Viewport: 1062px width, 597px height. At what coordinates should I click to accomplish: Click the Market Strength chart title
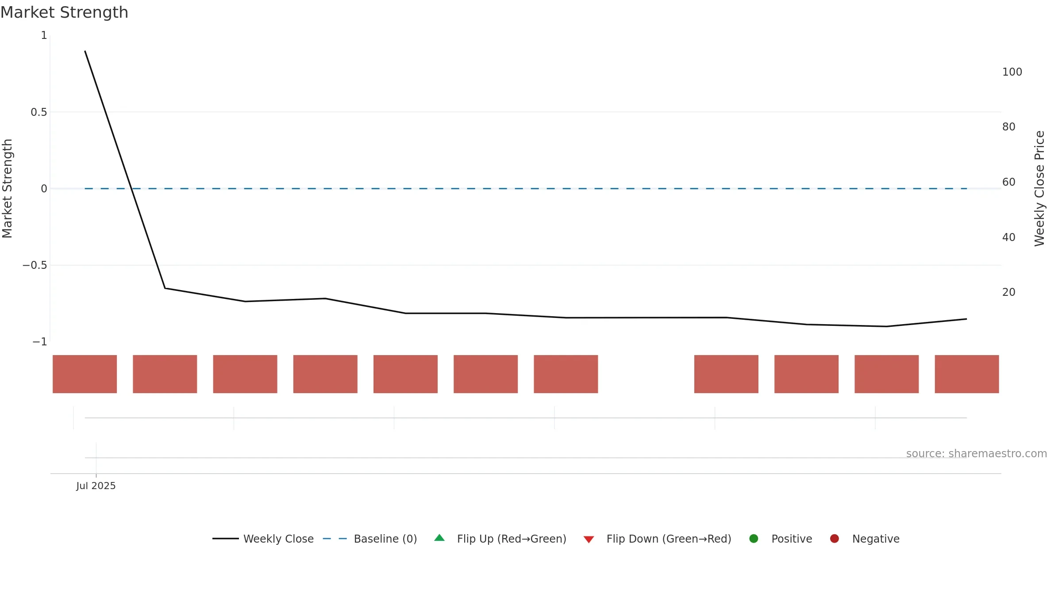pyautogui.click(x=64, y=12)
